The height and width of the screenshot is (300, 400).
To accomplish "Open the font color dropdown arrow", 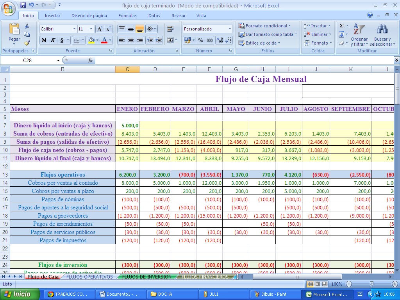I will [x=110, y=40].
